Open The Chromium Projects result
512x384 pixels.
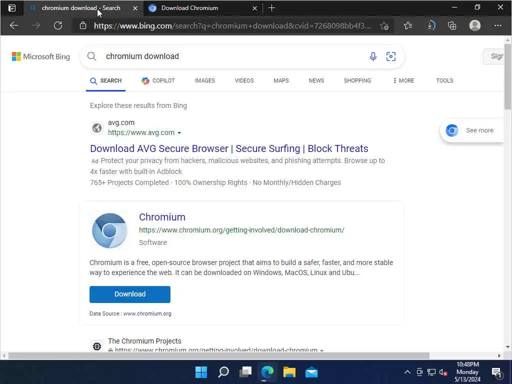pyautogui.click(x=144, y=341)
